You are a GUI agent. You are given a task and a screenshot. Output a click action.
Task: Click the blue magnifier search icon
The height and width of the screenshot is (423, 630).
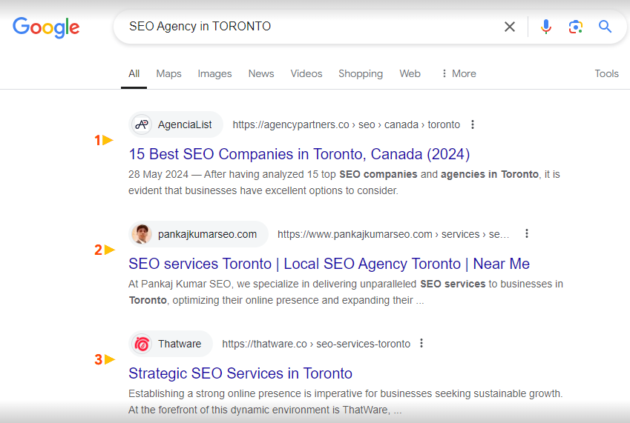(x=605, y=27)
